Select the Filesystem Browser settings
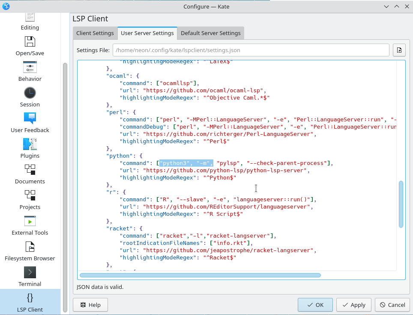The height and width of the screenshot is (315, 413). coord(30,251)
